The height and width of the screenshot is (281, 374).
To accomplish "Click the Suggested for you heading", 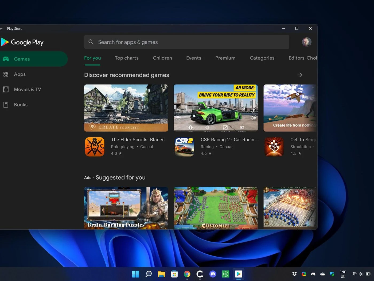I will pyautogui.click(x=120, y=177).
